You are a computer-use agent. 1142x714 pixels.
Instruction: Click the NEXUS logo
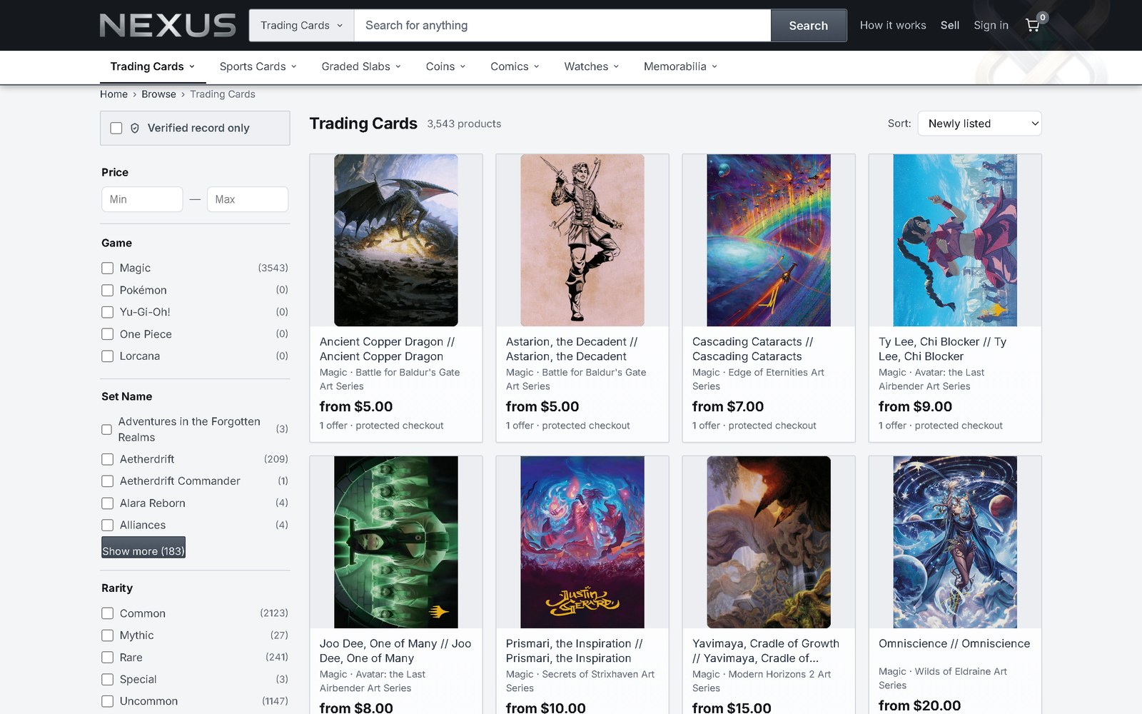coord(168,26)
